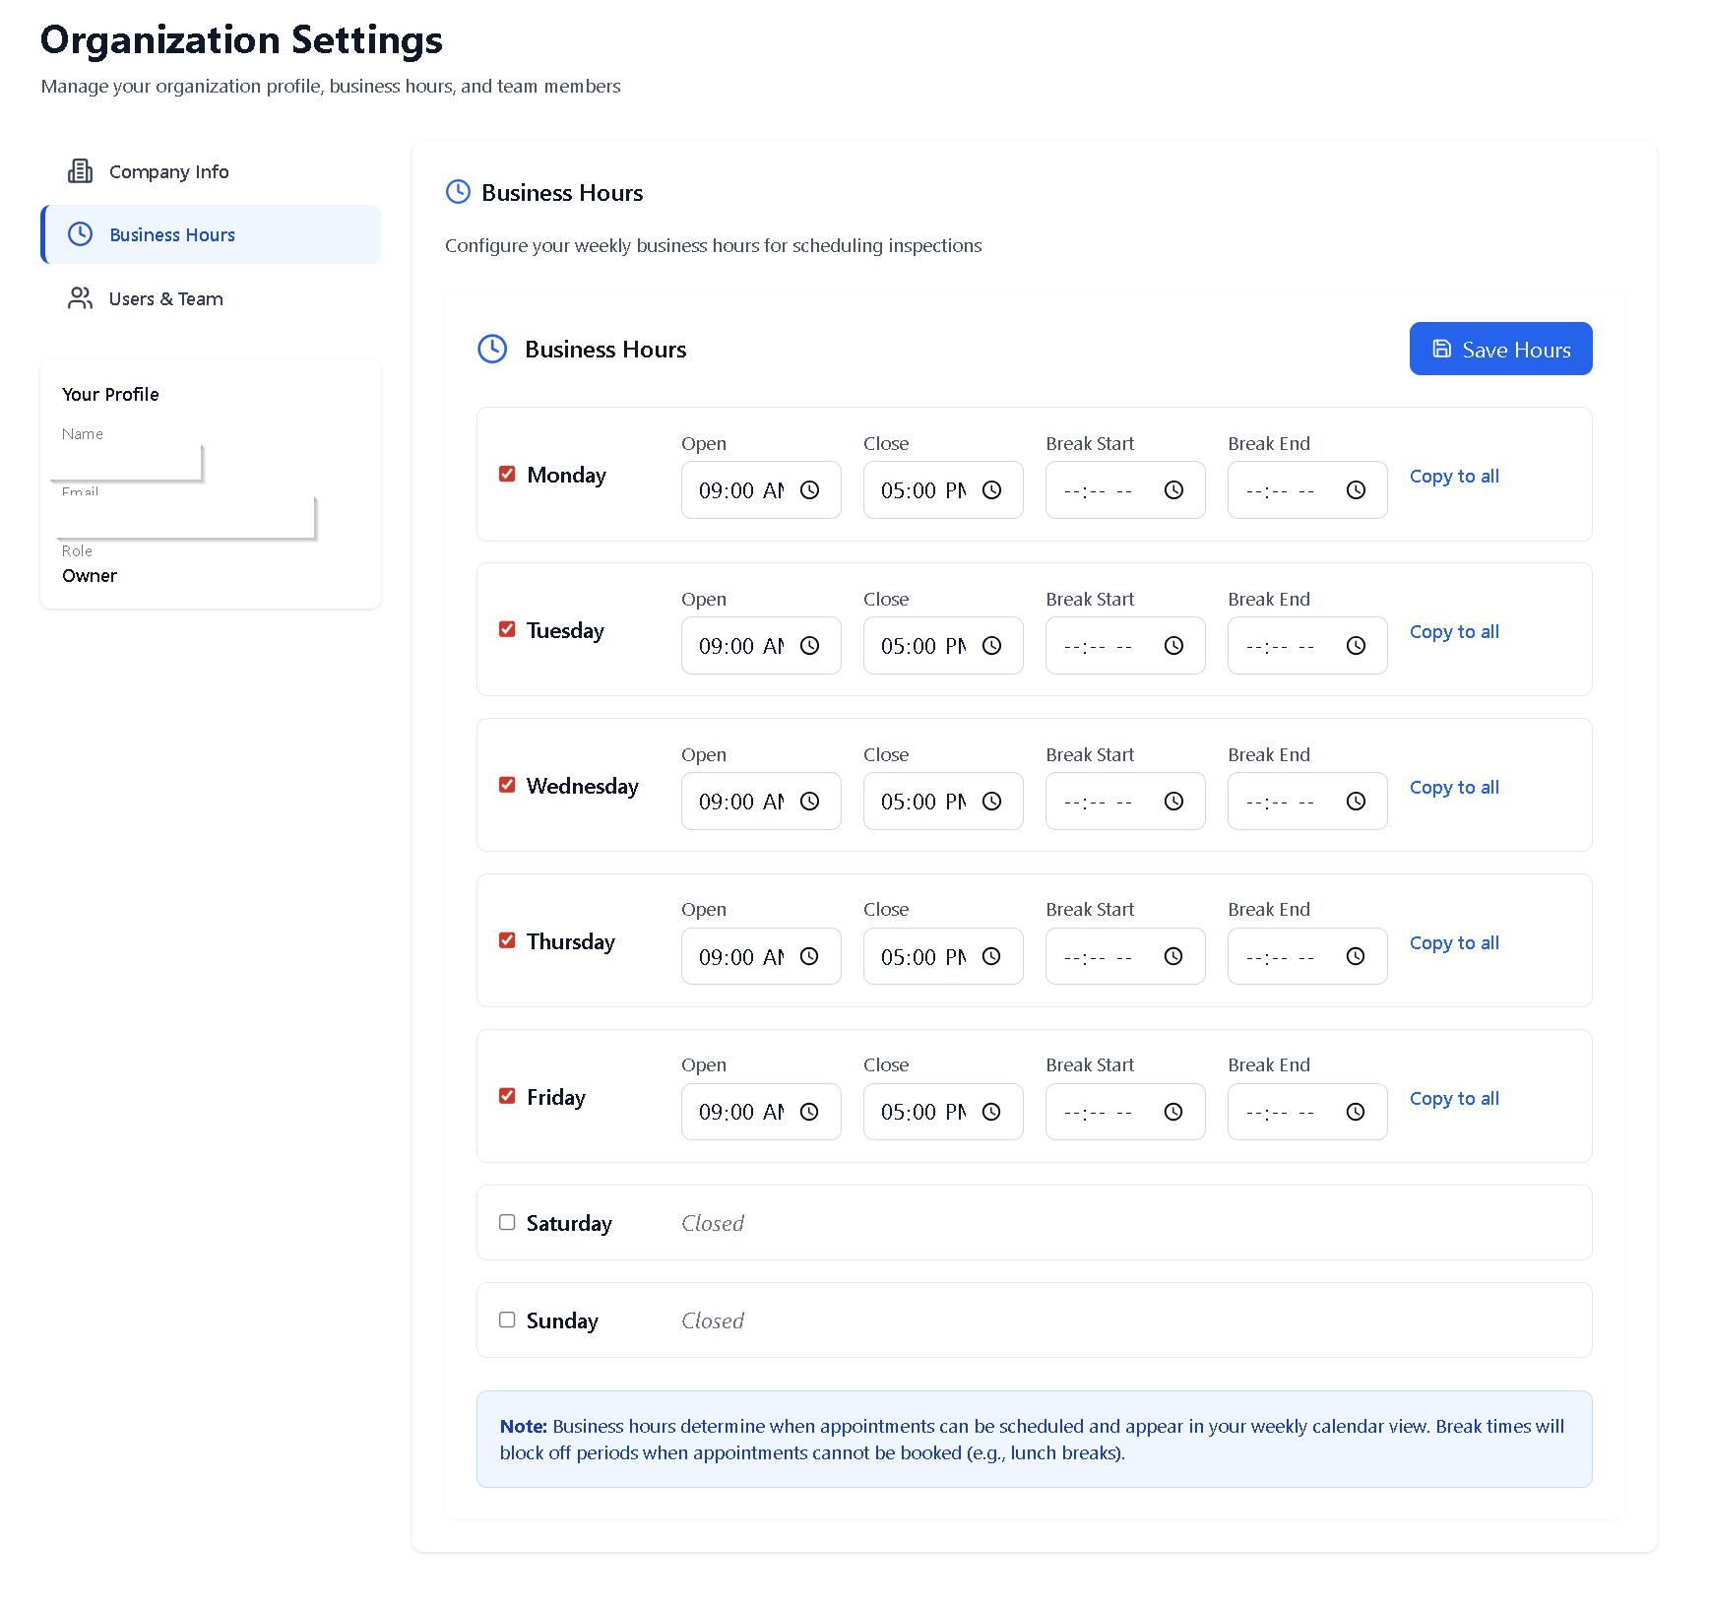Click Thursday Break End empty time field
Image resolution: width=1710 pixels, height=1609 pixels.
pos(1307,956)
